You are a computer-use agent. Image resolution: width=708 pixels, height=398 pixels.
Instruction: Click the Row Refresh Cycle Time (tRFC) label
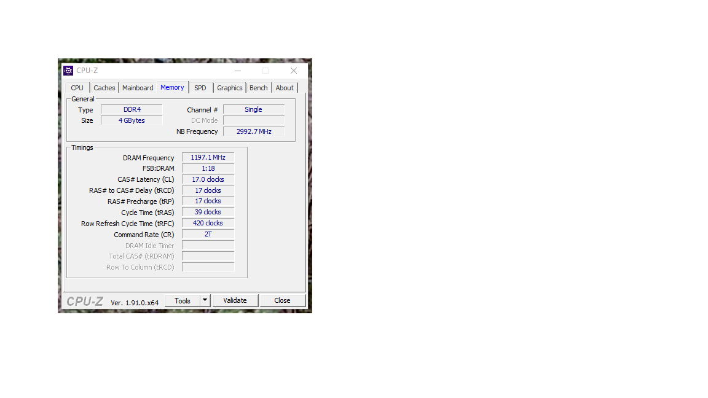pyautogui.click(x=127, y=224)
